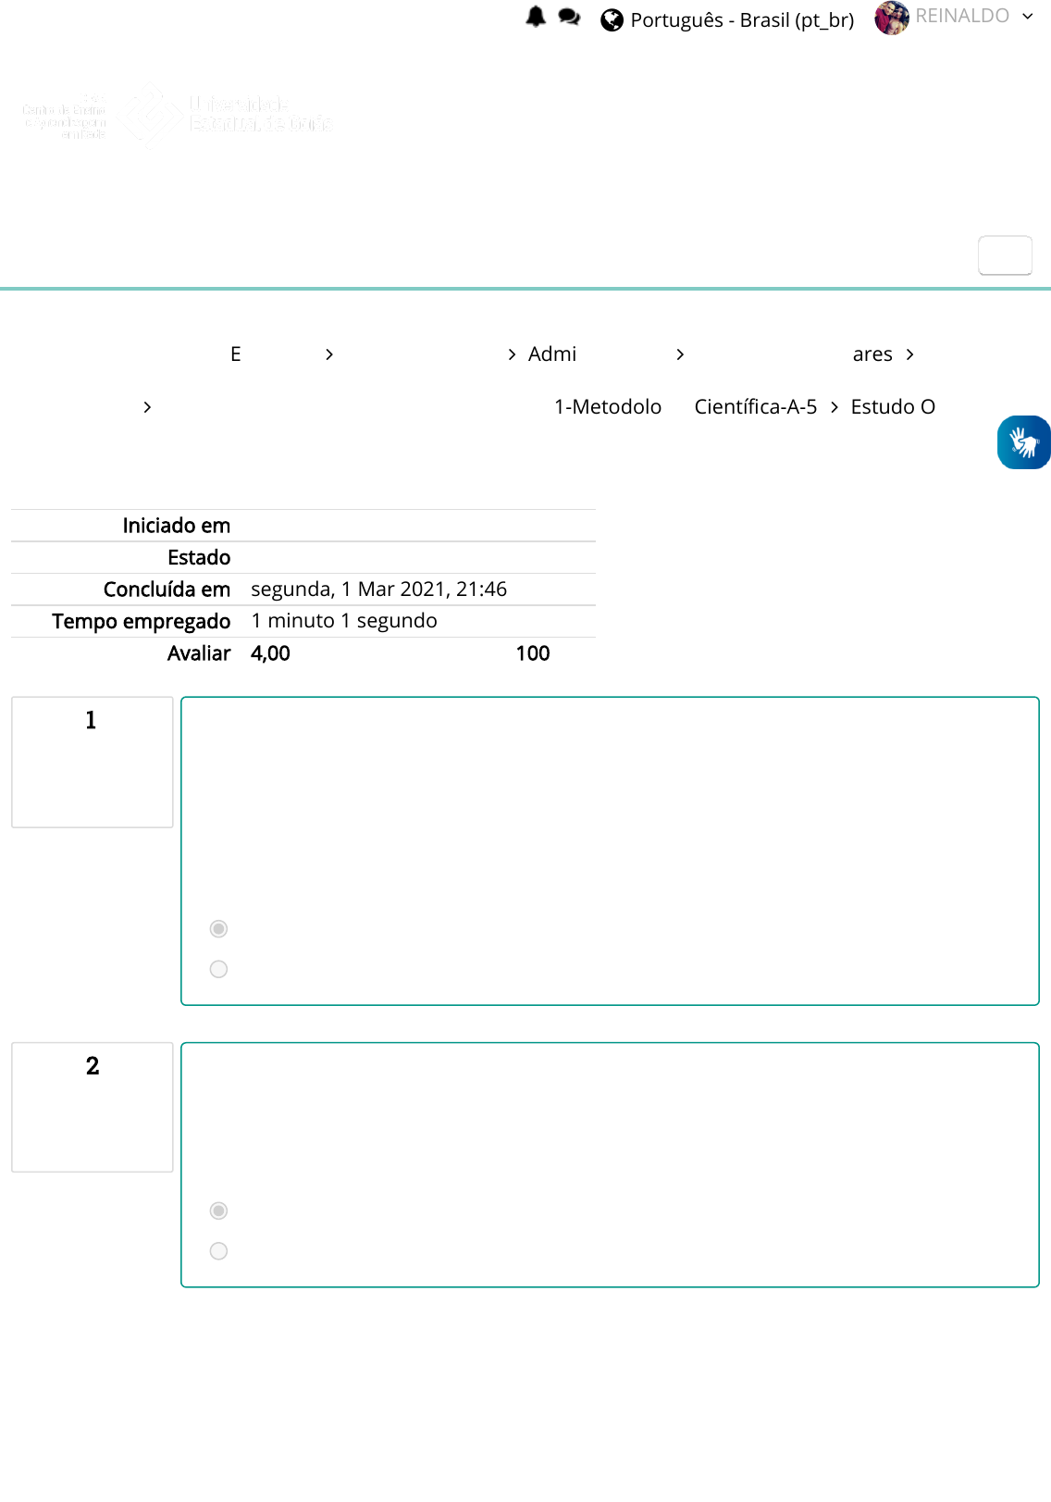Navigate to the 'Científica-A-5' breadcrumb
Viewport: 1051px width, 1502px height.
point(755,407)
